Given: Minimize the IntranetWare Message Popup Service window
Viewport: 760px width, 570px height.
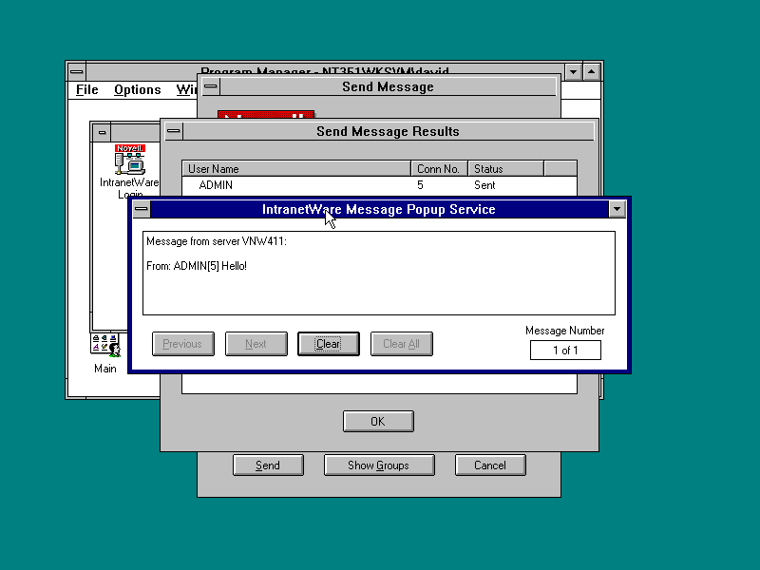Looking at the screenshot, I should [617, 209].
